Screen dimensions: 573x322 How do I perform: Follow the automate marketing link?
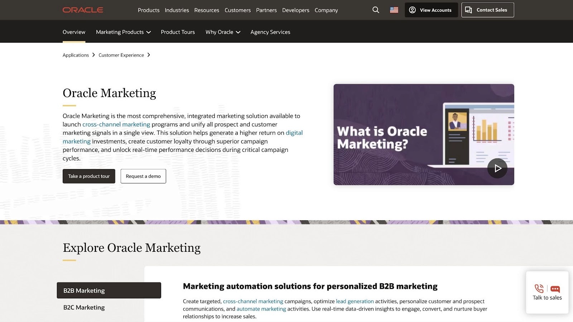tap(261, 309)
